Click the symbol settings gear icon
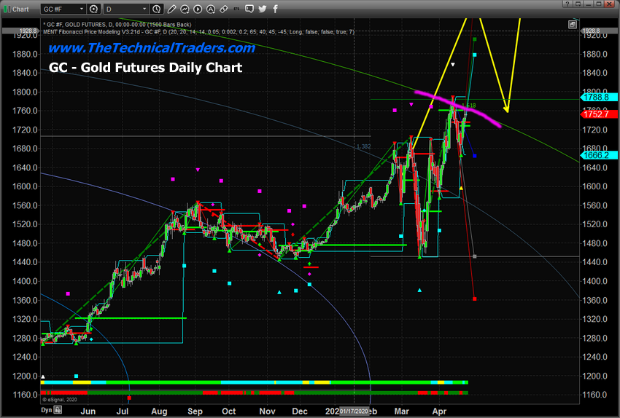This screenshot has width=620, height=418. 95,9
